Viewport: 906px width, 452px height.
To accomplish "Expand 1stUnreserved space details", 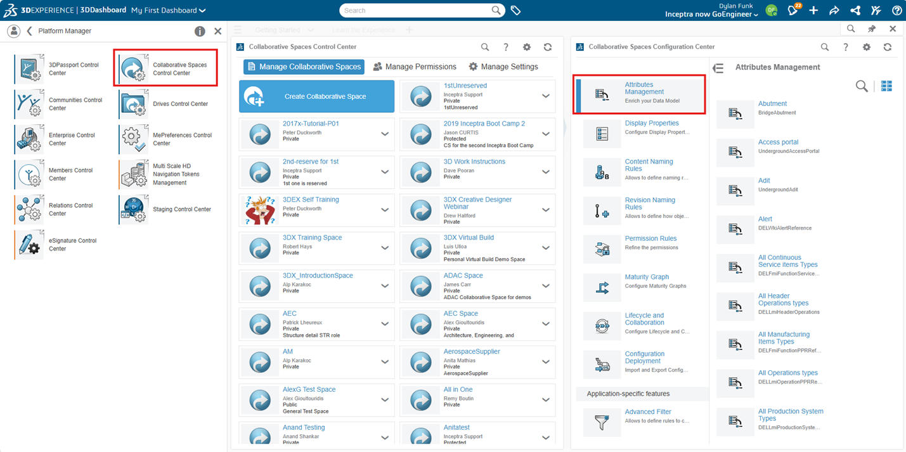I will click(x=546, y=96).
